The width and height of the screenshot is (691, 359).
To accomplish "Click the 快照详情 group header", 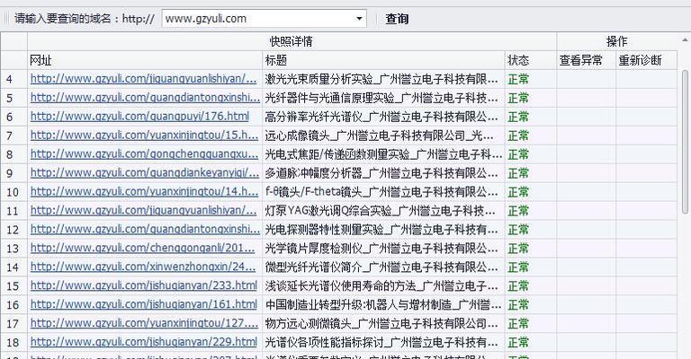I will tap(292, 41).
